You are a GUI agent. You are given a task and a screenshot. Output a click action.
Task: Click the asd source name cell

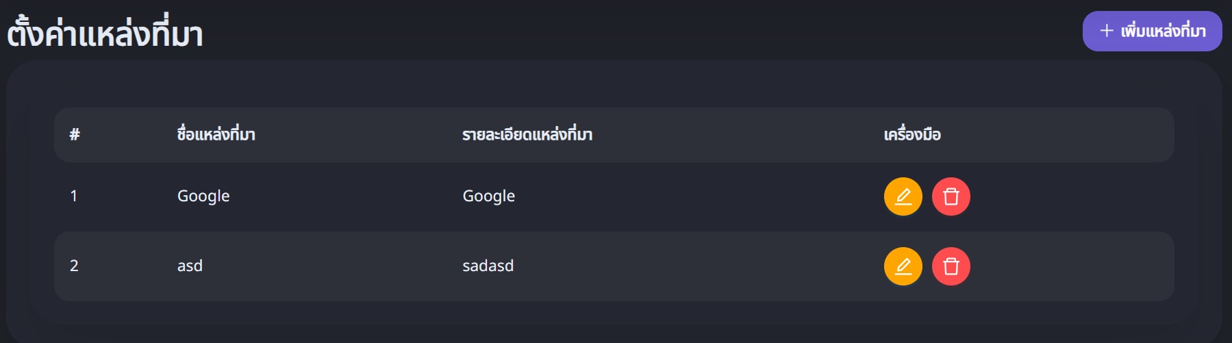pyautogui.click(x=190, y=266)
